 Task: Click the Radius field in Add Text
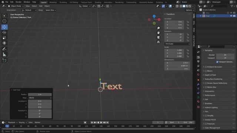[40, 95]
